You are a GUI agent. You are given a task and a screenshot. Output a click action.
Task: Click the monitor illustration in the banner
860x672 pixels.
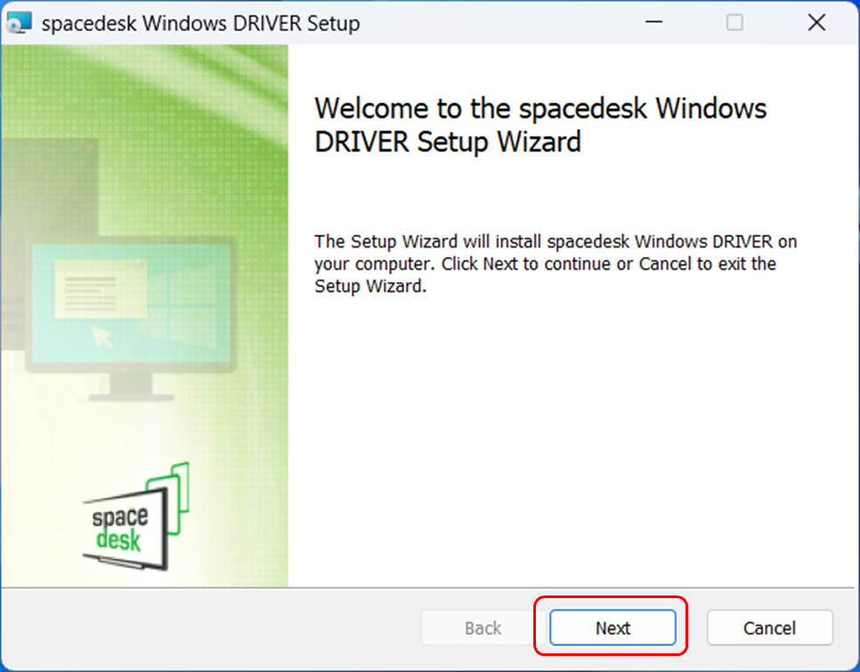(x=131, y=319)
